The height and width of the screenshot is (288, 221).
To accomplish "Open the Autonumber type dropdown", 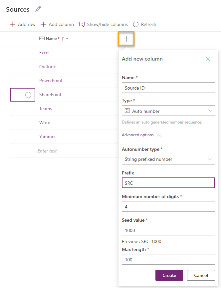I will coord(168,159).
